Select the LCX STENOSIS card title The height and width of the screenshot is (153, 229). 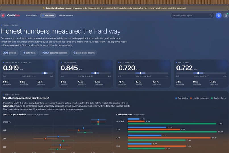127,62
